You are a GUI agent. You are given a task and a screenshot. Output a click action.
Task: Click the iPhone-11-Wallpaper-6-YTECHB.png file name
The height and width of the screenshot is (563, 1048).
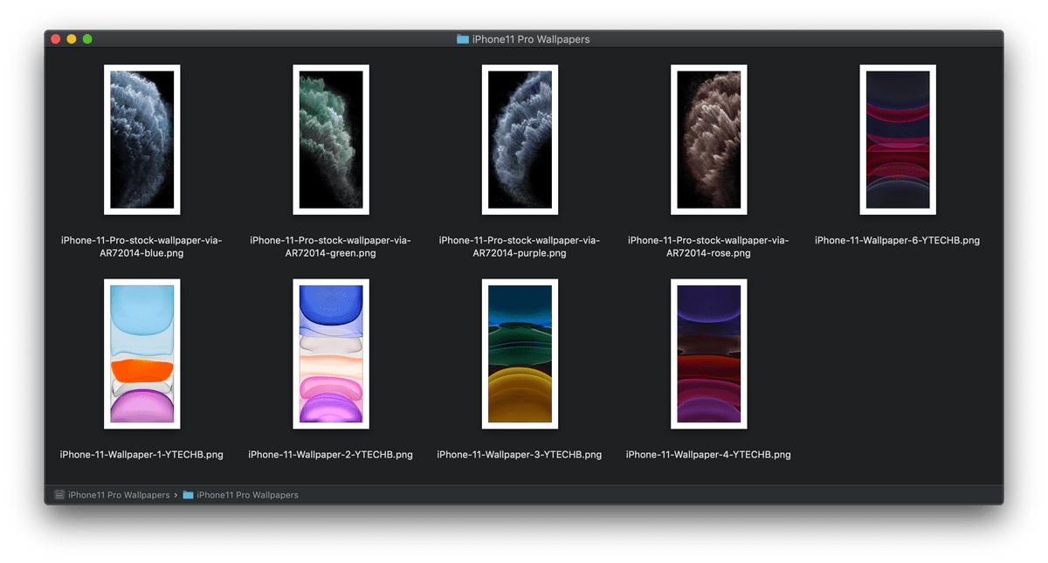click(897, 241)
